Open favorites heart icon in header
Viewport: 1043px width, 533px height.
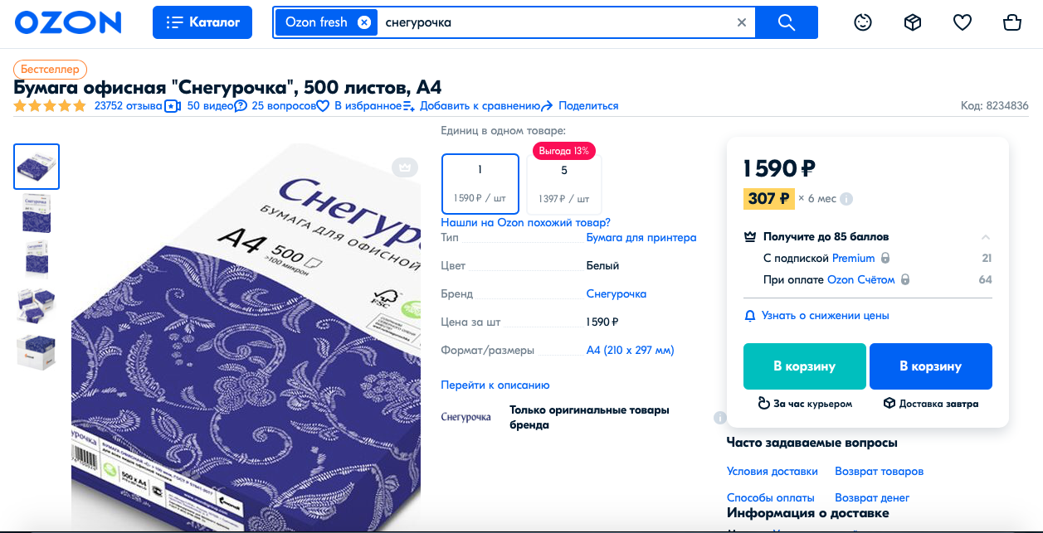[963, 22]
